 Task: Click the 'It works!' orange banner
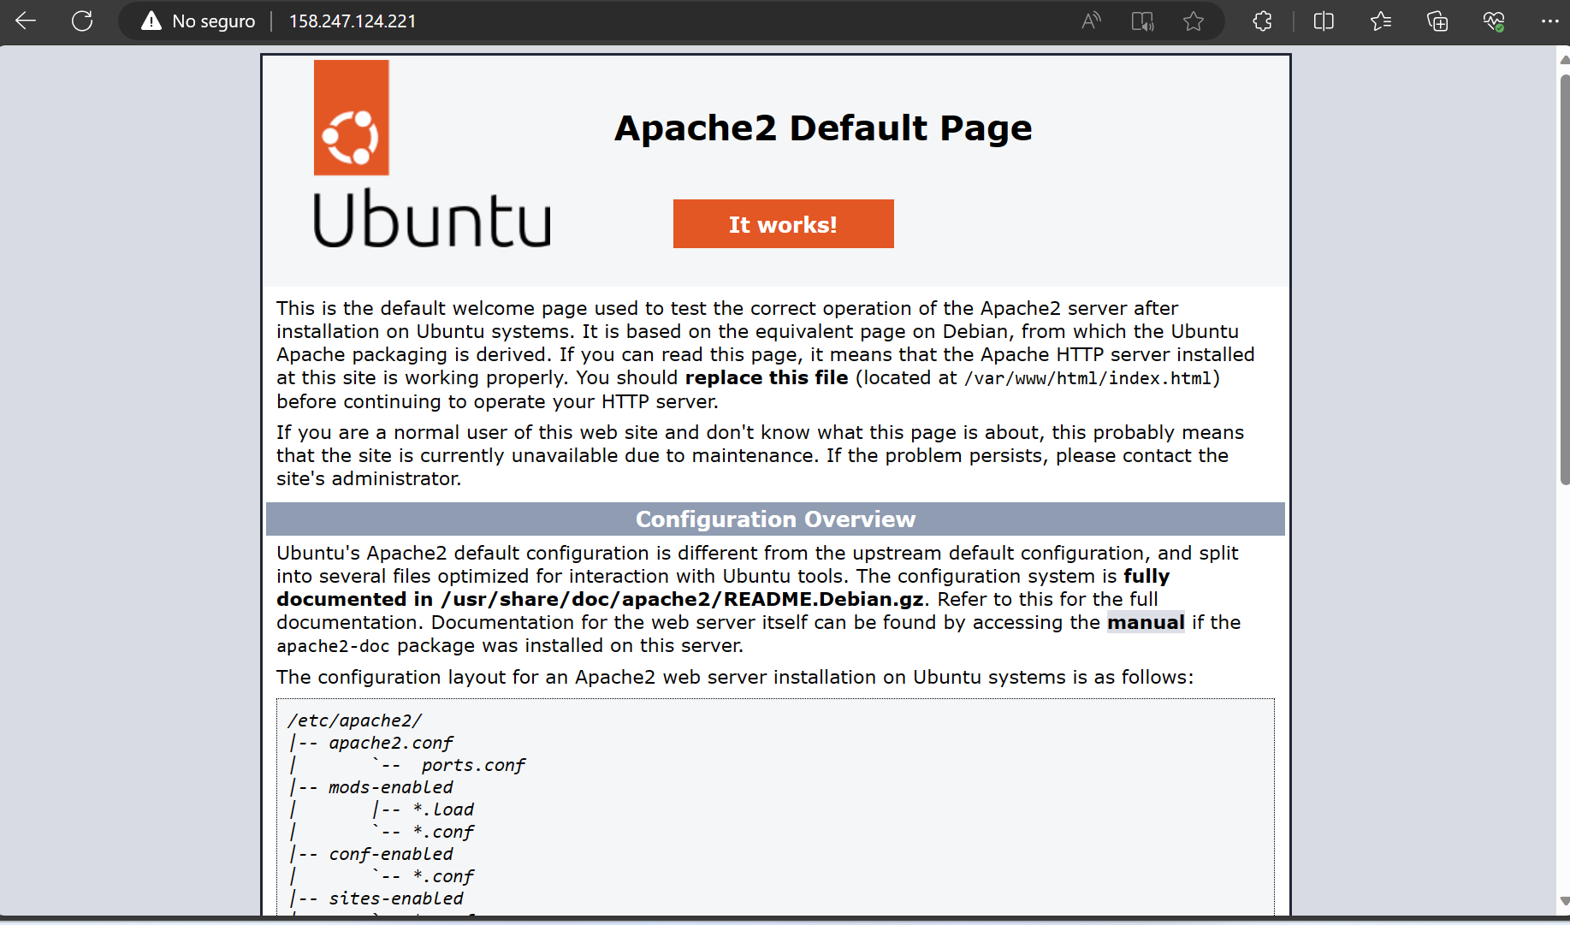pyautogui.click(x=783, y=224)
